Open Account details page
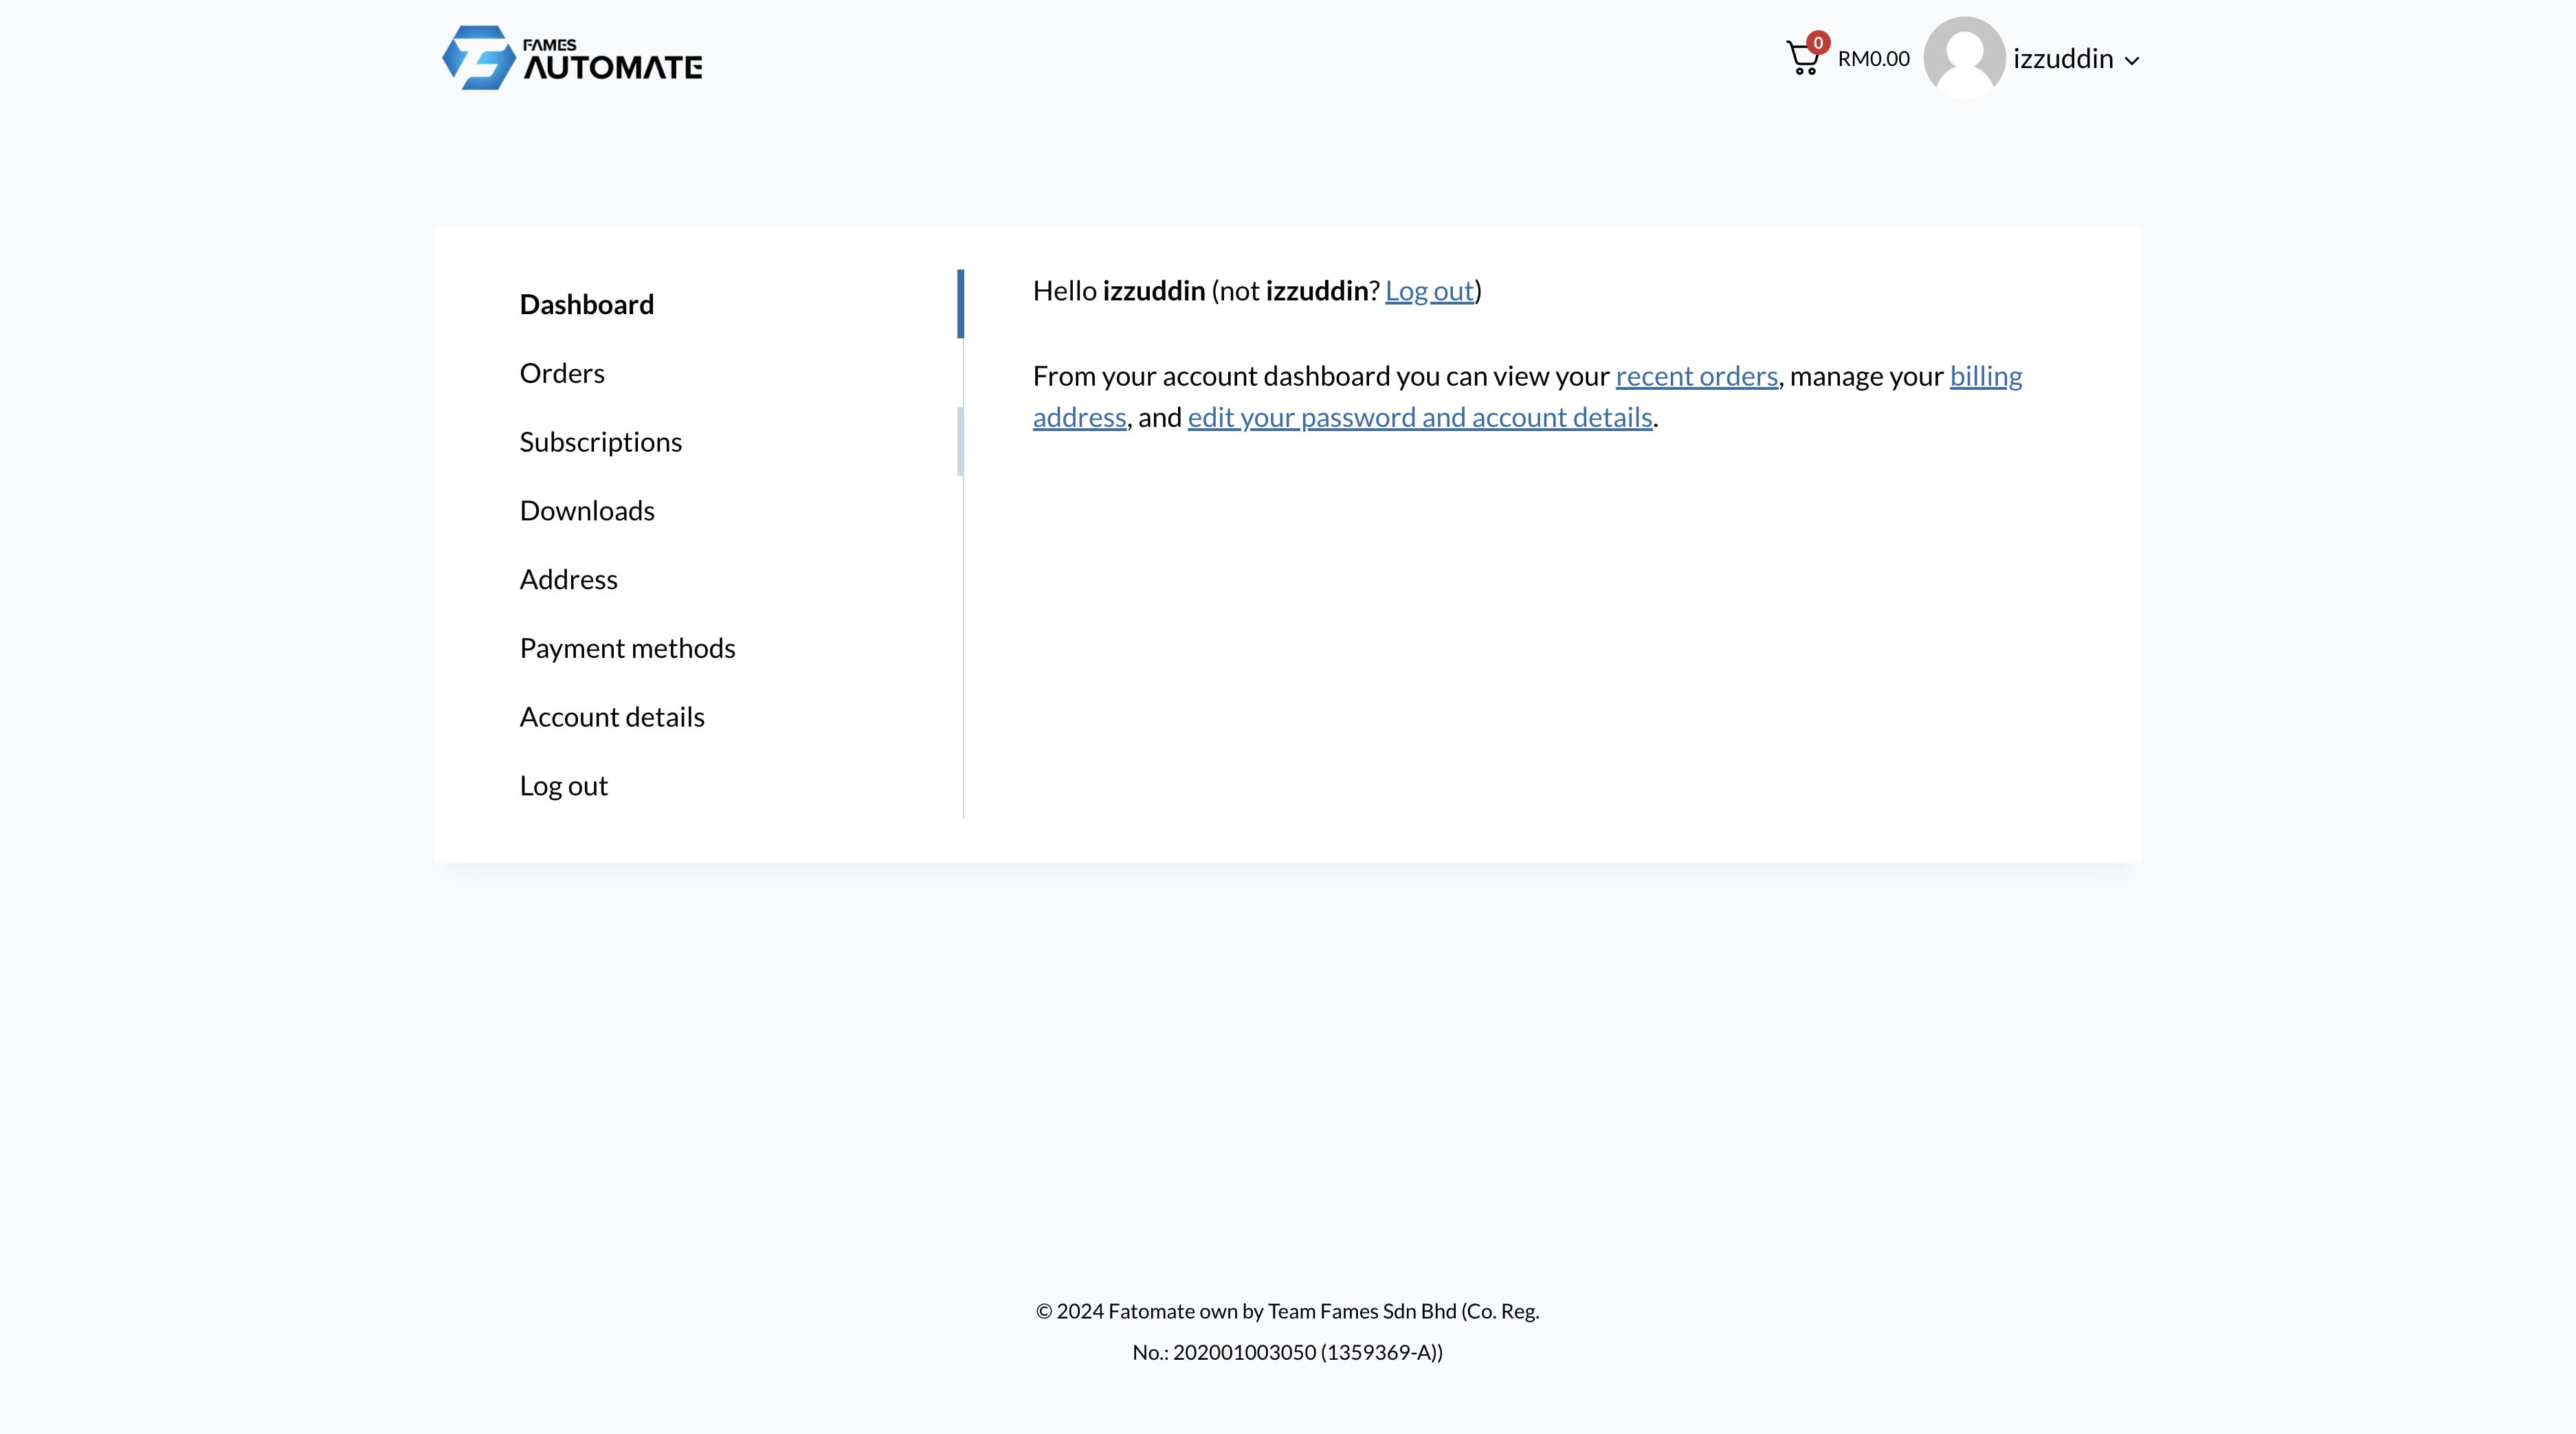 611,715
